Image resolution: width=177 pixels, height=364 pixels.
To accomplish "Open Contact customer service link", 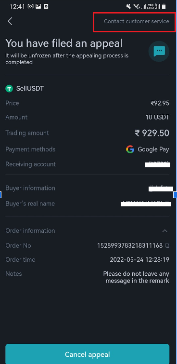I will pyautogui.click(x=137, y=21).
